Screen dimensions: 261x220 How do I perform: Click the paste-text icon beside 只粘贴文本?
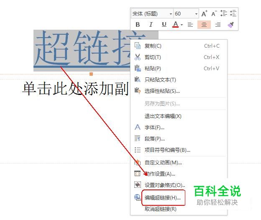click(138, 79)
